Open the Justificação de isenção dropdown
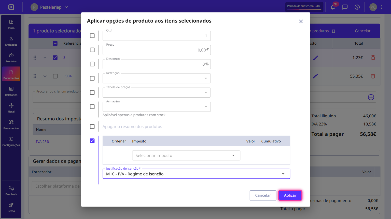Screen dimensions: 391x219 [196, 174]
